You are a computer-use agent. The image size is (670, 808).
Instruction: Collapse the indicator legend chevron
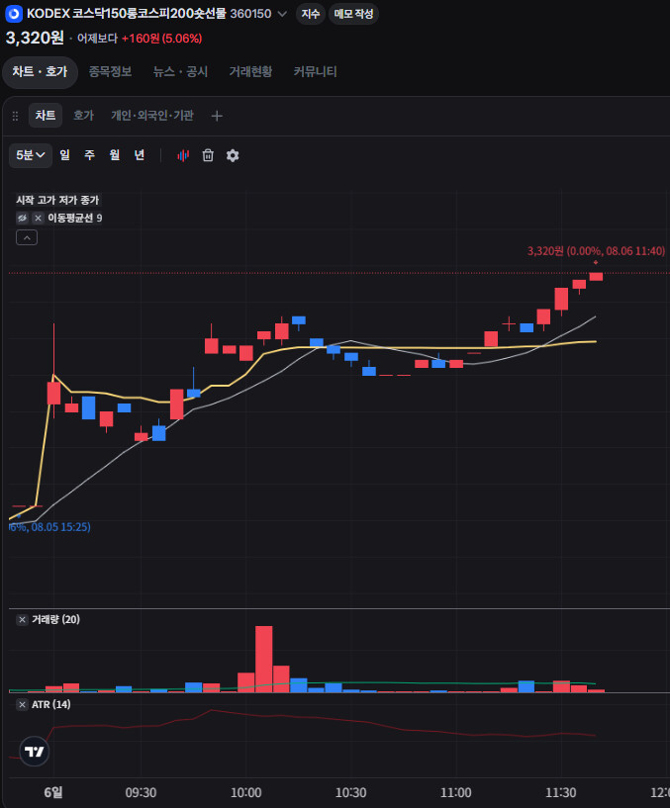tap(27, 237)
